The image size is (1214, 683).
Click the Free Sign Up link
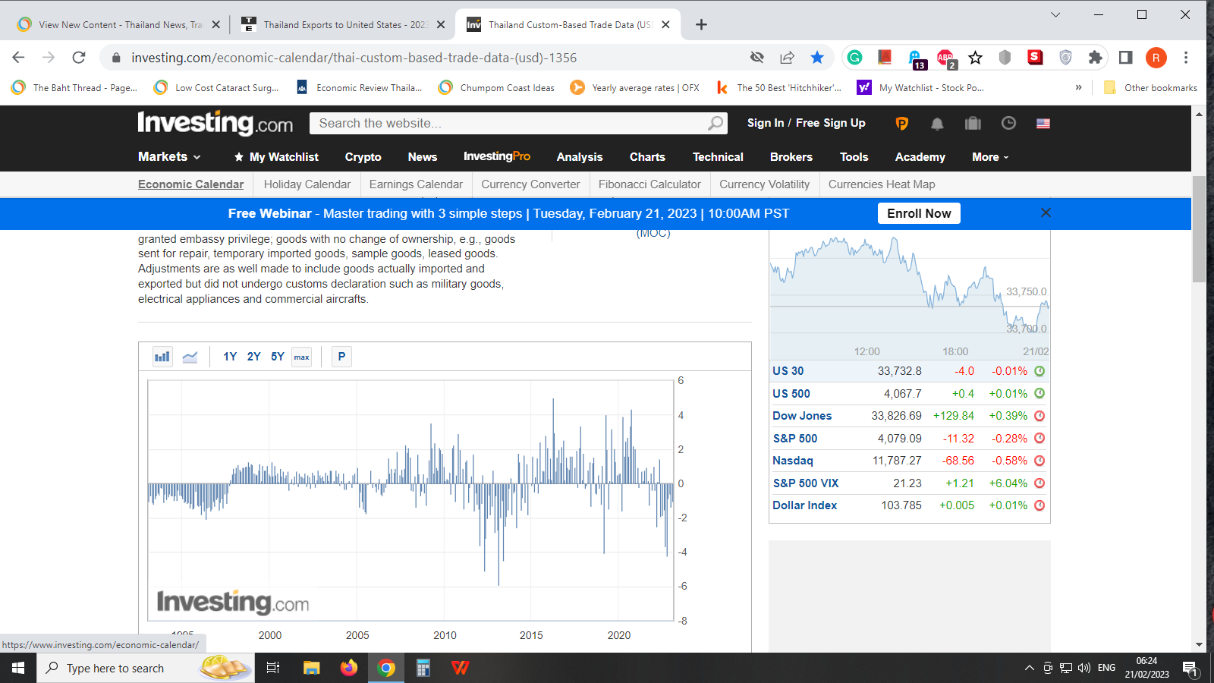830,123
